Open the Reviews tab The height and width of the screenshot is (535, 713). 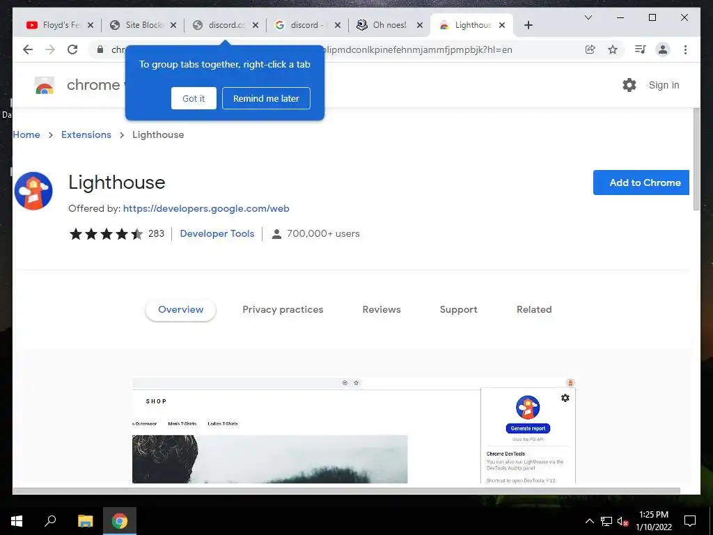point(382,310)
